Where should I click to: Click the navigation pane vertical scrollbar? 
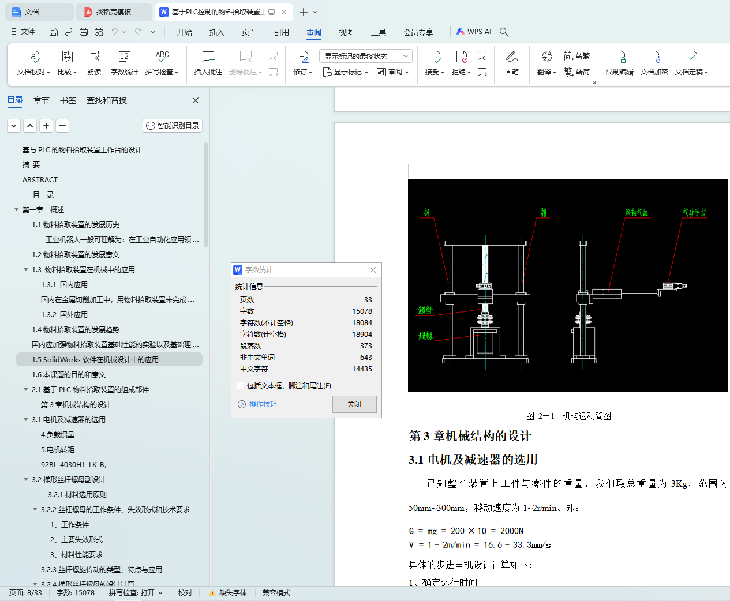pyautogui.click(x=206, y=196)
